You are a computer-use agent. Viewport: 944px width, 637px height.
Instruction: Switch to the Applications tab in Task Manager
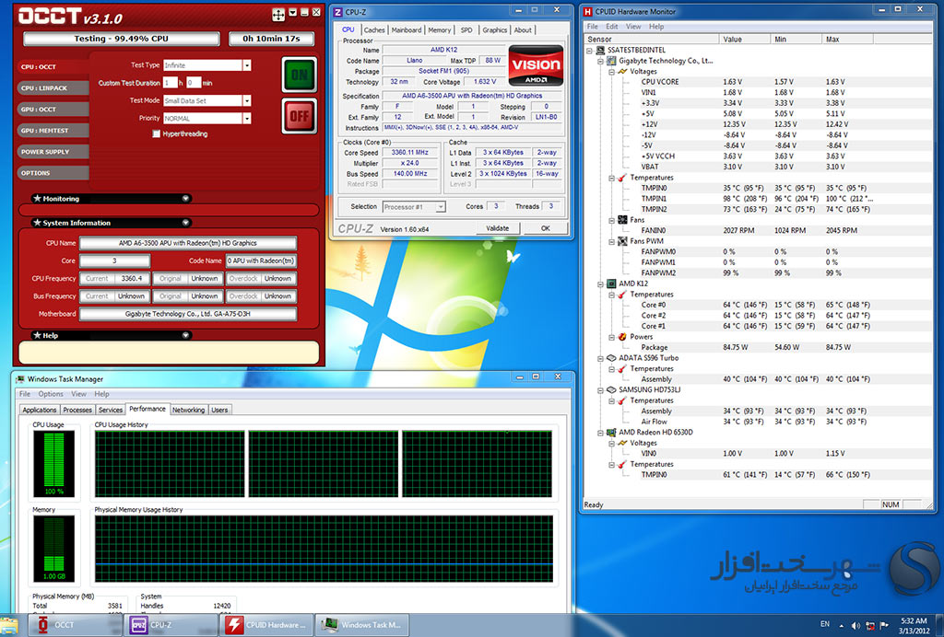39,410
